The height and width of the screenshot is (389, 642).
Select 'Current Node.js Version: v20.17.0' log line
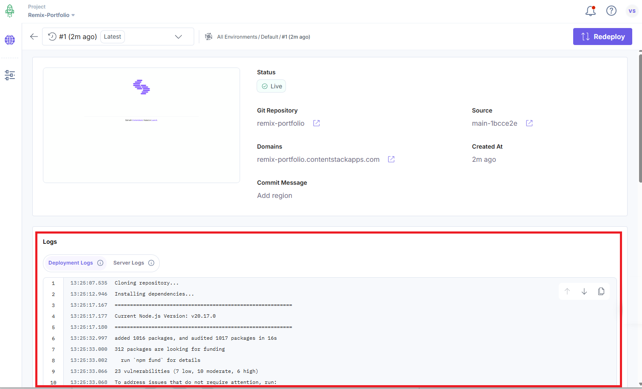pyautogui.click(x=165, y=316)
